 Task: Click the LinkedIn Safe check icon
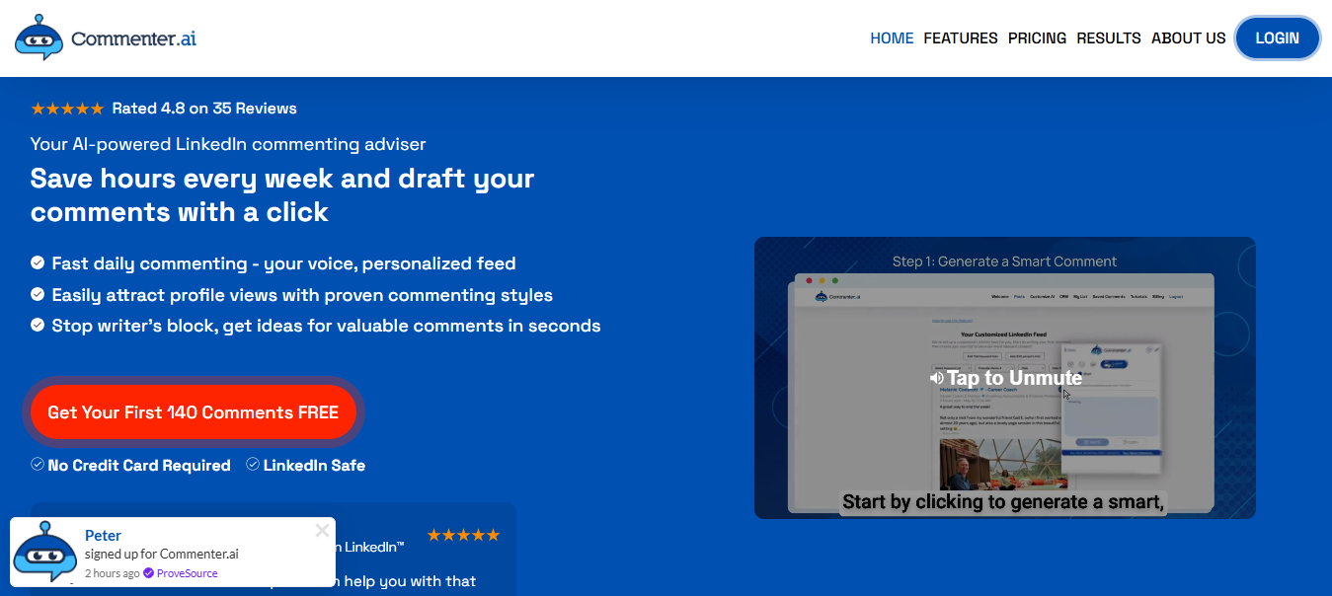[253, 464]
